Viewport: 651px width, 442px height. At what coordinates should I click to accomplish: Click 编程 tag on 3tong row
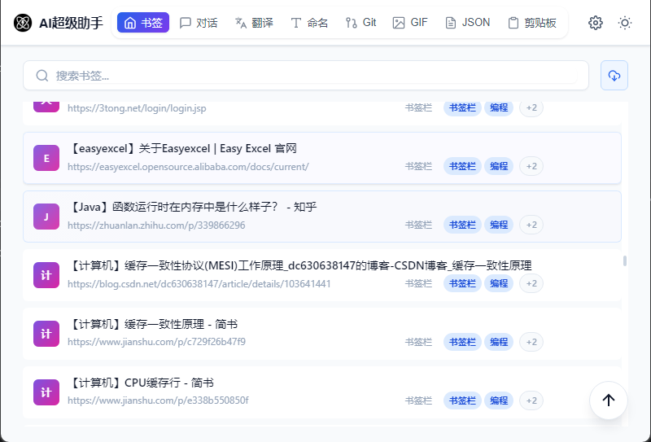pyautogui.click(x=499, y=108)
